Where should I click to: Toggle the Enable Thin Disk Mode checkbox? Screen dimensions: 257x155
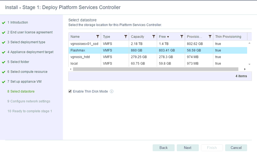pos(70,91)
